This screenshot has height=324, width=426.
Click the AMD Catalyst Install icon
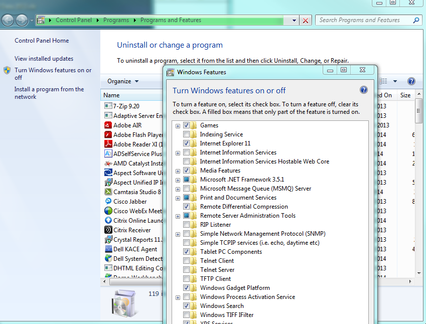tap(108, 163)
